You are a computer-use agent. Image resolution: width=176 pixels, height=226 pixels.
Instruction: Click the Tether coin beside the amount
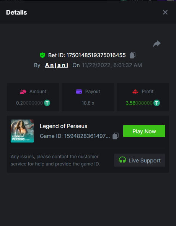coord(47,103)
